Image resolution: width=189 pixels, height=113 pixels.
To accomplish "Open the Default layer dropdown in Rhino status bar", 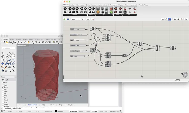I will tap(59, 111).
